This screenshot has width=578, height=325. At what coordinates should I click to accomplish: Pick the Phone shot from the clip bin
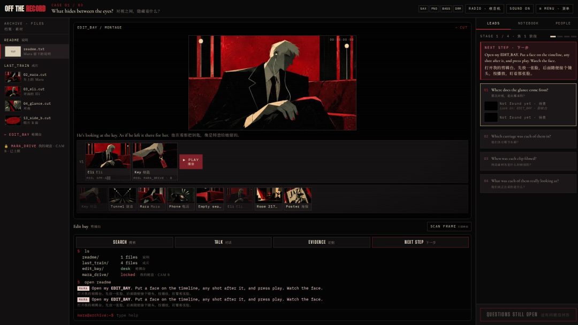181,198
